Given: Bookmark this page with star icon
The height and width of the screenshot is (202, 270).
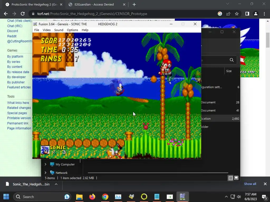Looking at the screenshot, I should (x=237, y=14).
